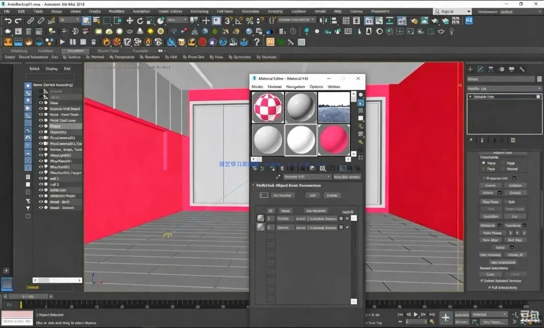The image size is (544, 328).
Task: Click the Undo arrow in main toolbar
Action: (8, 21)
